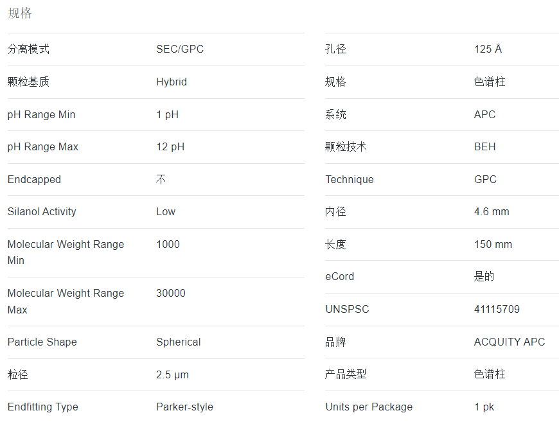Image resolution: width=559 pixels, height=422 pixels.
Task: Click the '颗粒技术' label
Action: (x=346, y=146)
